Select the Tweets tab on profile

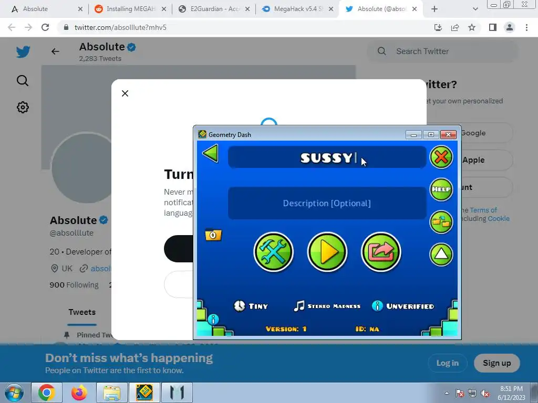coord(82,312)
